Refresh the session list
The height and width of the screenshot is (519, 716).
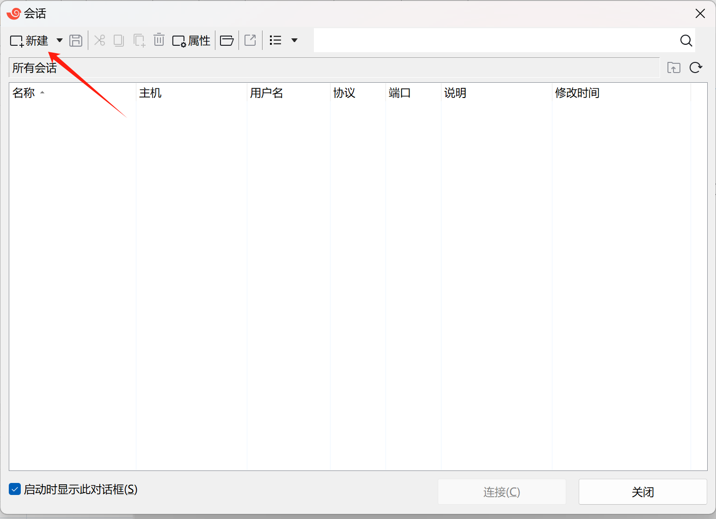696,68
